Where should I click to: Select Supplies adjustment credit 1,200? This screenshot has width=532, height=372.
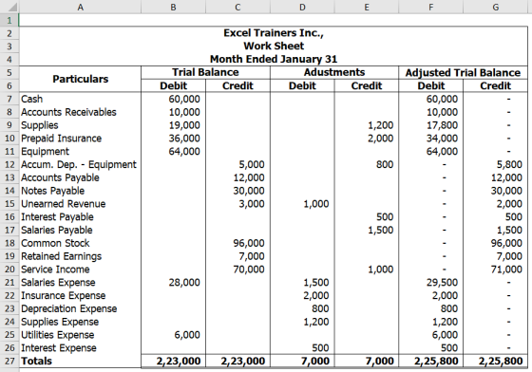(367, 125)
